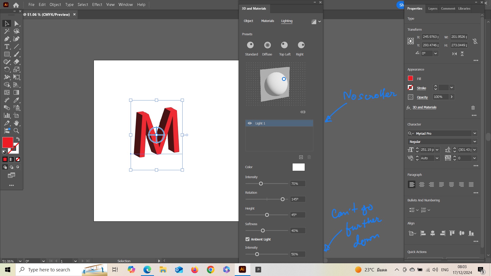Select the Pen tool
491x276 pixels.
7,39
